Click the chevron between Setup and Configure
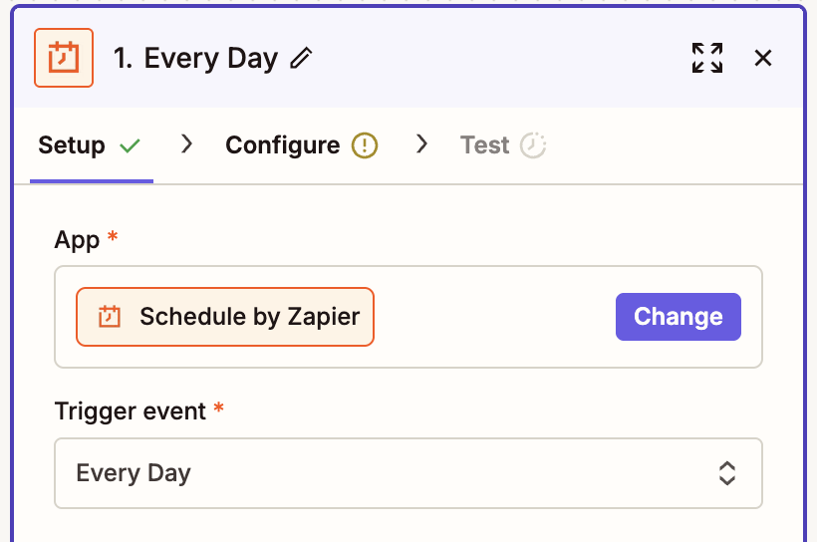The height and width of the screenshot is (542, 817). coord(185,144)
